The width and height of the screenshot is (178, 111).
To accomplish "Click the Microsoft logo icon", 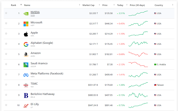I will 26,24.
